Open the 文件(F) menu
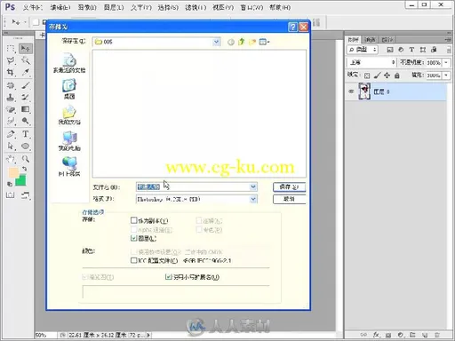455x341 pixels. [x=33, y=7]
